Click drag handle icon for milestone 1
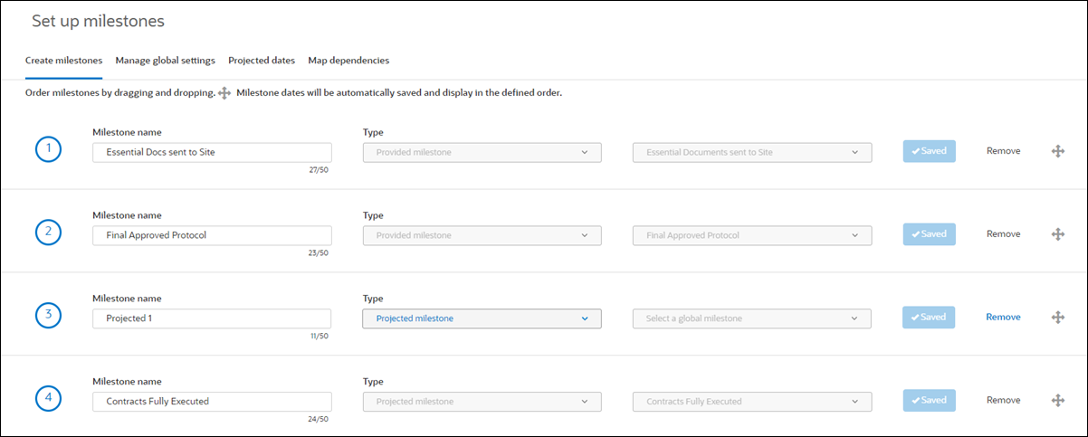Viewport: 1088px width, 437px height. pos(1057,151)
